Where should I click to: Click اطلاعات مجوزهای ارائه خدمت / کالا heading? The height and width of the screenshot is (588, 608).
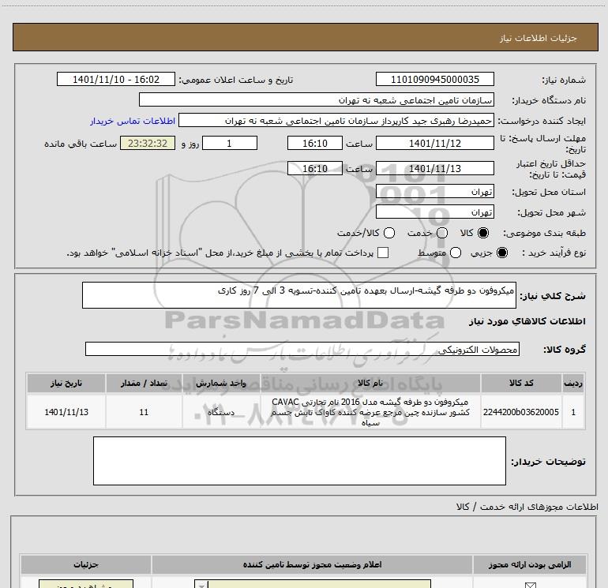point(527,507)
